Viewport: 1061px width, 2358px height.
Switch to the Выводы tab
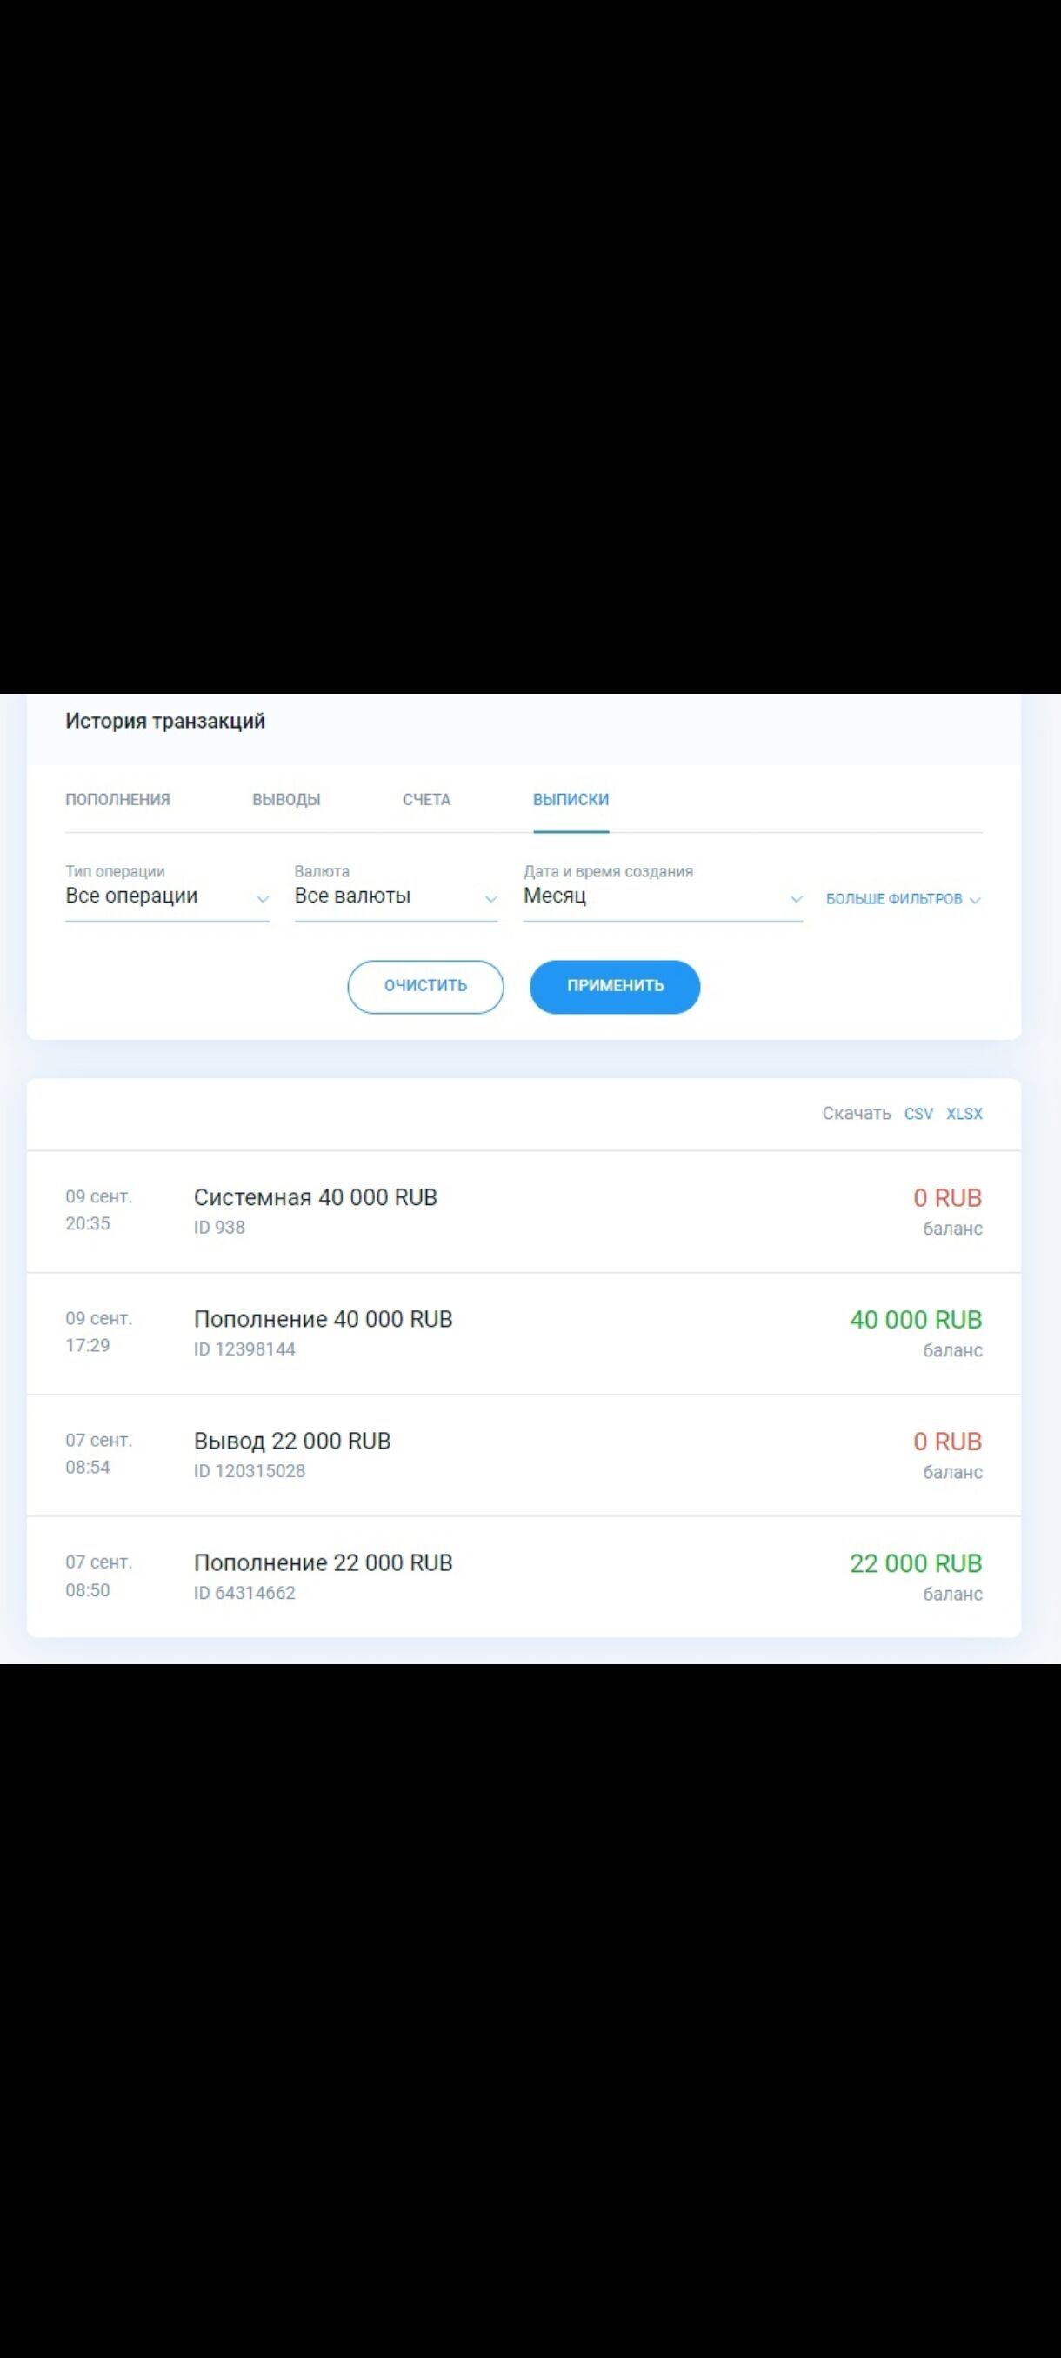click(285, 799)
